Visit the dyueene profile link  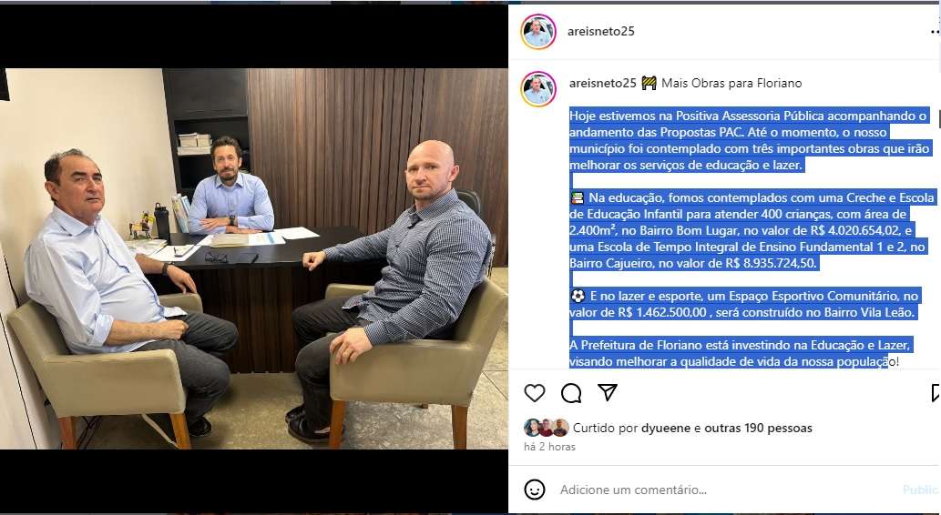tap(666, 428)
